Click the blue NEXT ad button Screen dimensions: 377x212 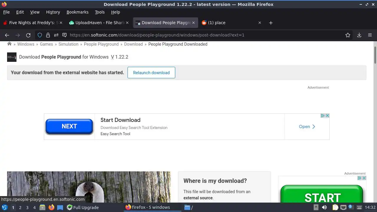(x=69, y=126)
